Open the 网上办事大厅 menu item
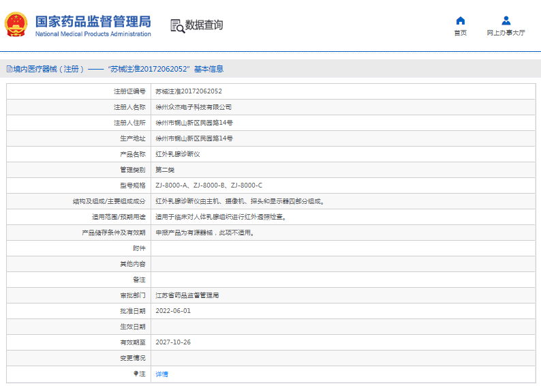 (506, 33)
